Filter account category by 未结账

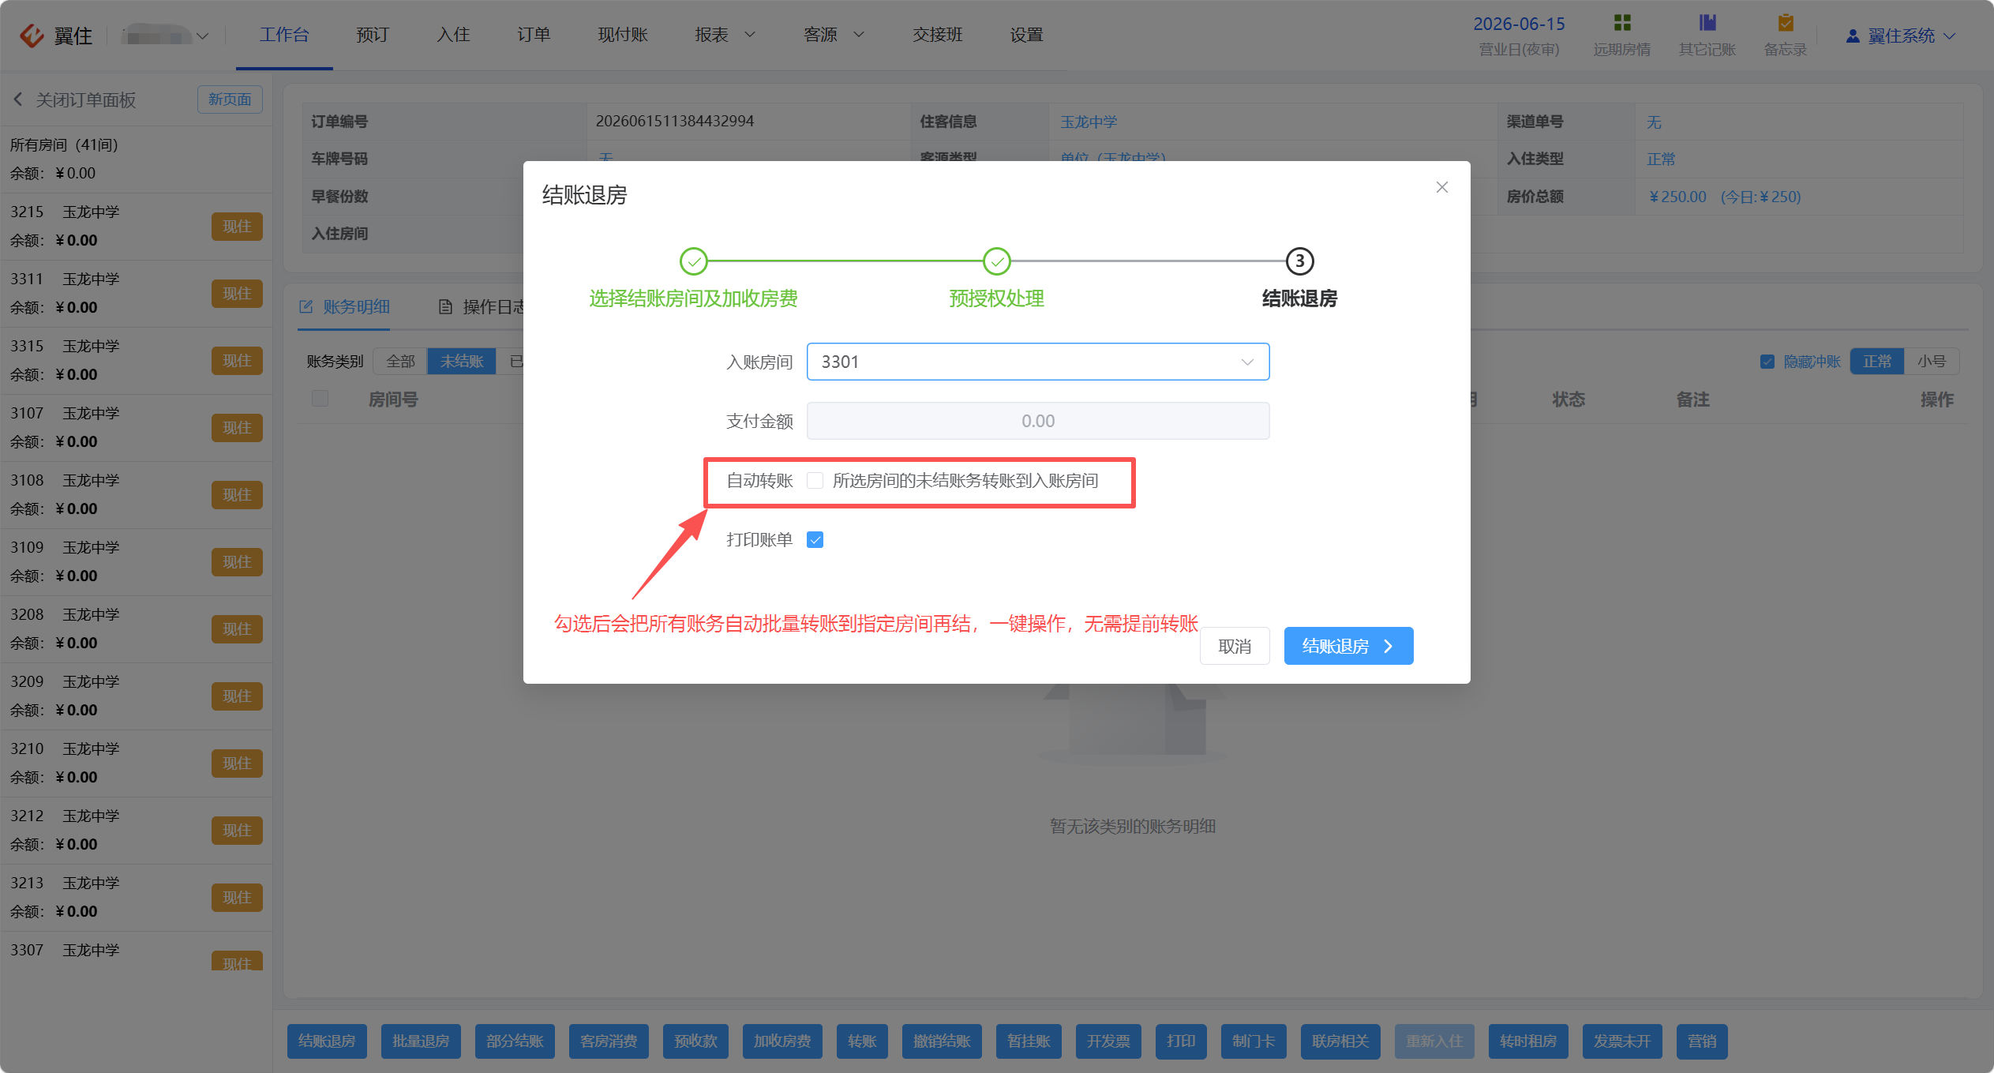click(x=462, y=362)
